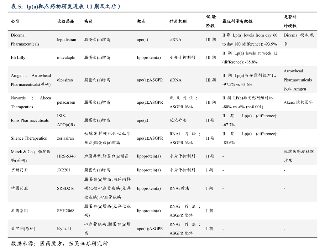Click the 'Akcea 授权诺华' licensing cell
The width and height of the screenshot is (325, 248).
click(298, 102)
